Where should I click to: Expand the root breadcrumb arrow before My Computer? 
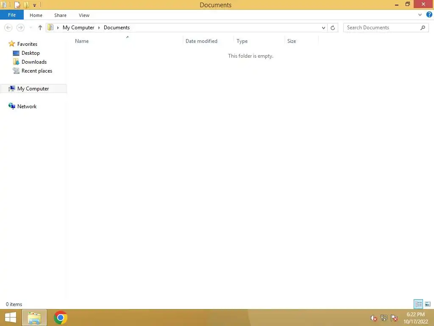click(x=58, y=28)
